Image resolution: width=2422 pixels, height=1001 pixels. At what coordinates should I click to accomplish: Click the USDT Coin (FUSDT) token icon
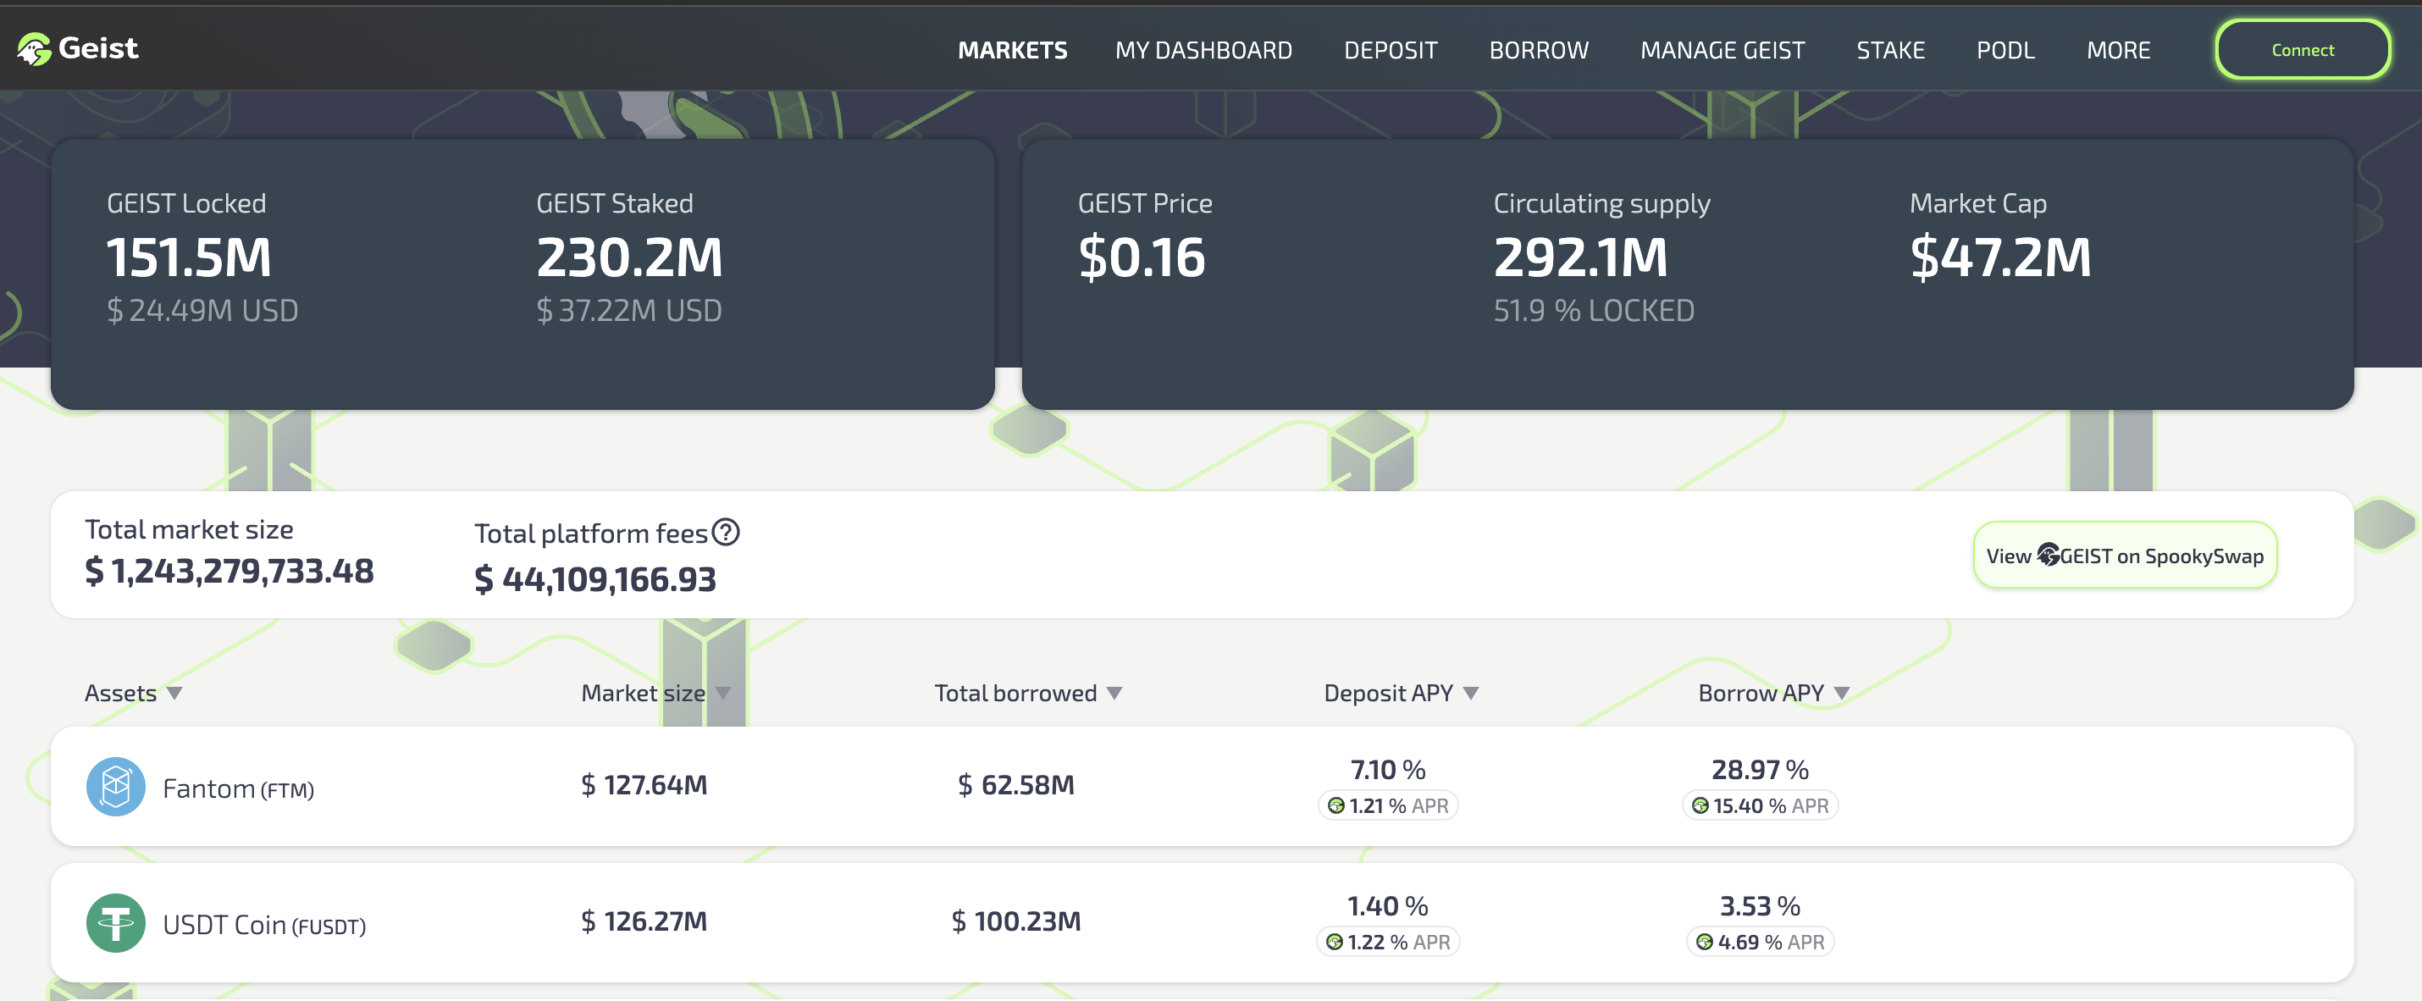116,923
